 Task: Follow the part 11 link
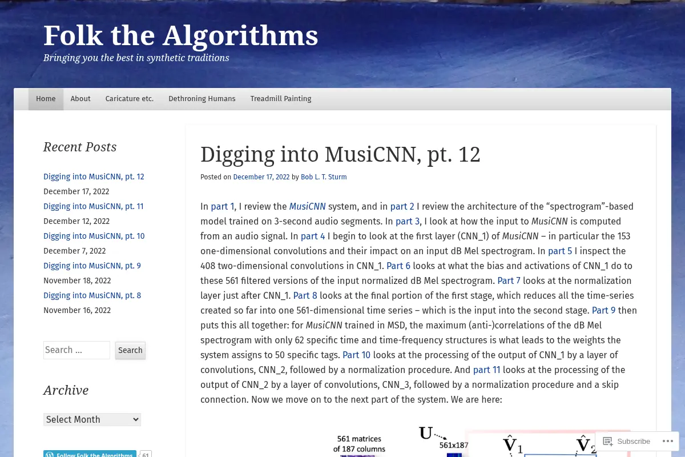pos(487,370)
